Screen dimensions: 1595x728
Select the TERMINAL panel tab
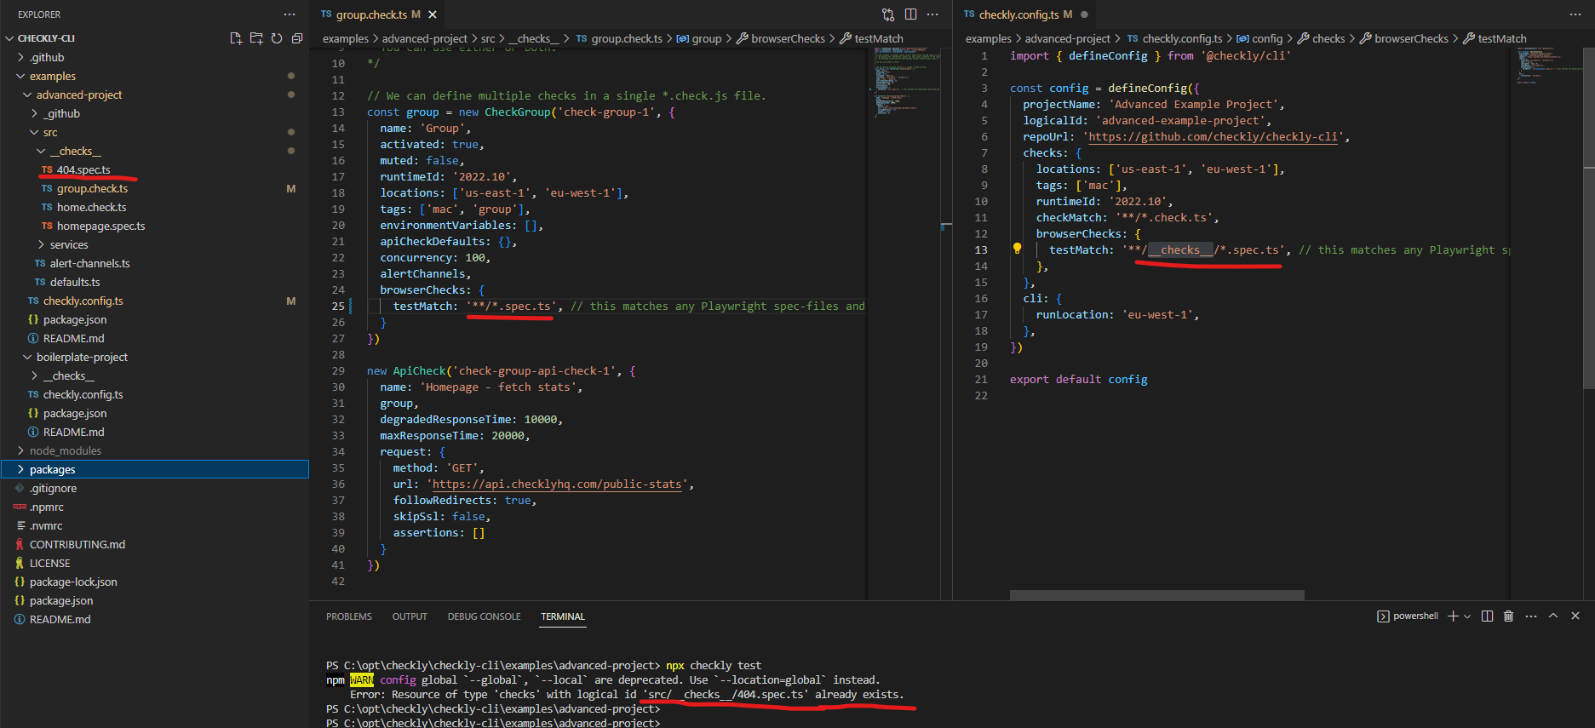pos(563,616)
